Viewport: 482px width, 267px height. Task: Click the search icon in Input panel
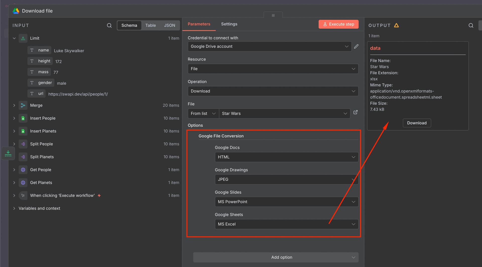[x=109, y=25]
